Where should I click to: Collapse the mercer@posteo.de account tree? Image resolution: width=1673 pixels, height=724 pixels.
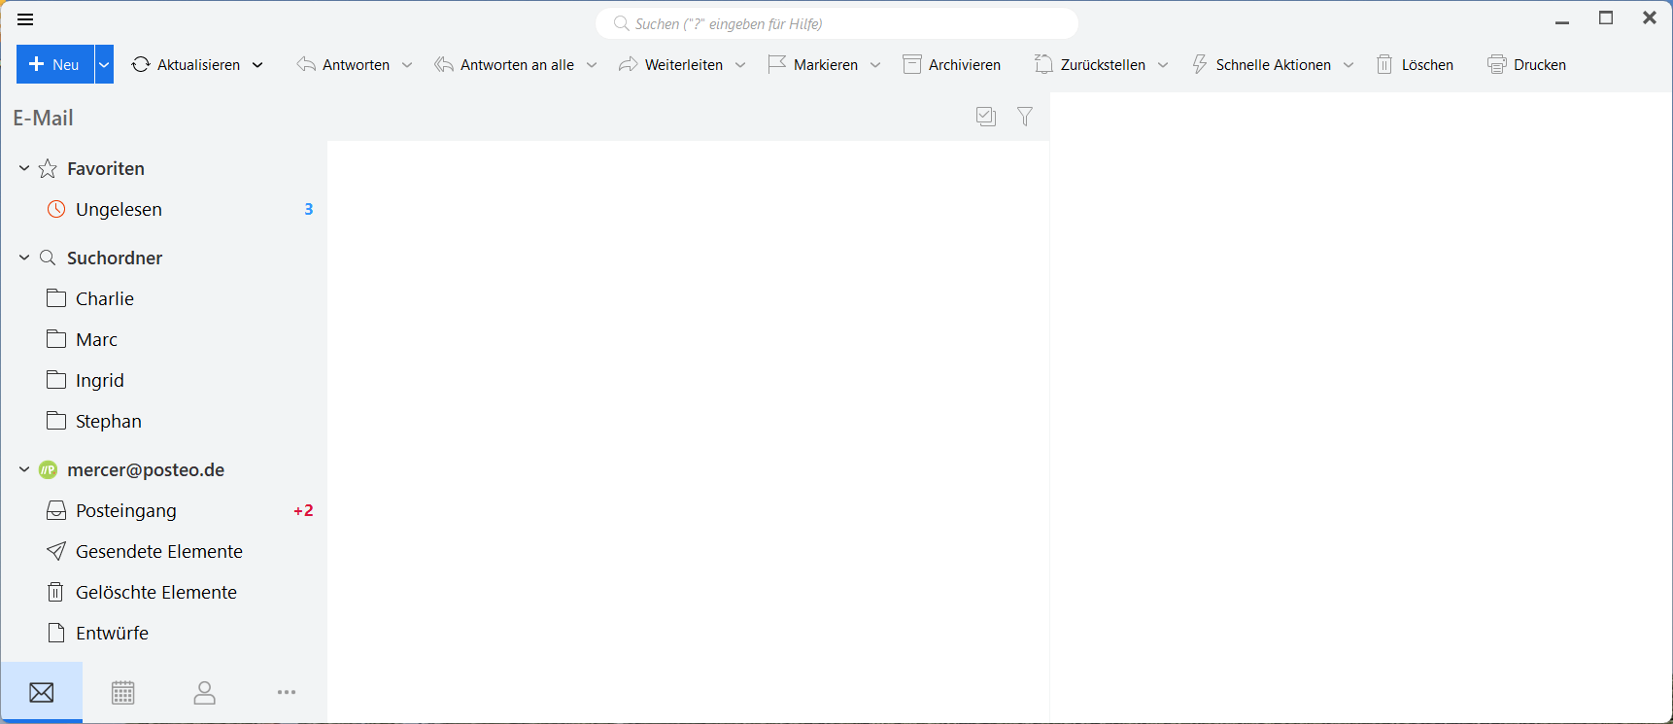coord(24,469)
